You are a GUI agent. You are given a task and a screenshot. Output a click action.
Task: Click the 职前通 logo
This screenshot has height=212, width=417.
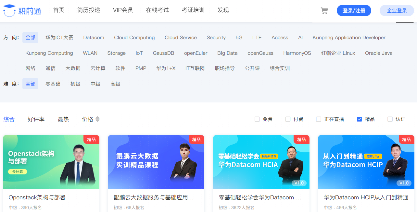pyautogui.click(x=22, y=10)
